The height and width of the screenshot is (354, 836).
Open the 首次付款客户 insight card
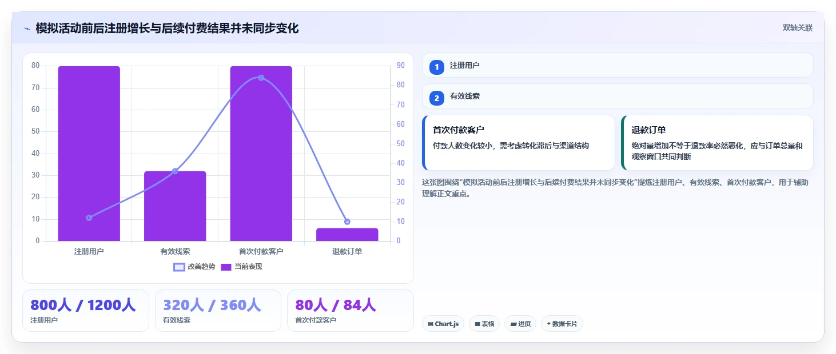point(519,143)
